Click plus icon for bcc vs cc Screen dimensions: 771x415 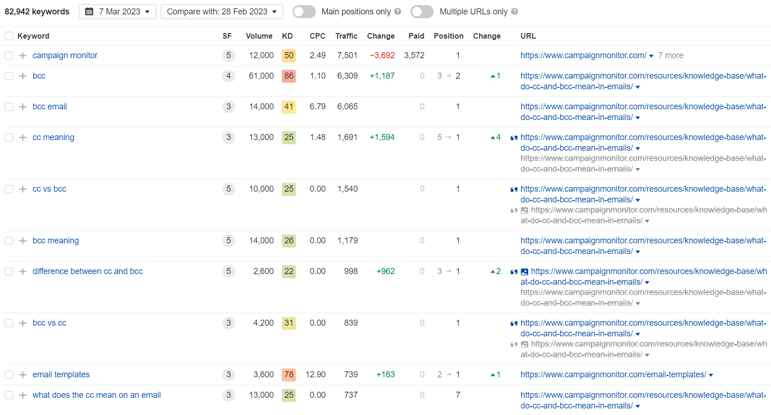tap(23, 323)
